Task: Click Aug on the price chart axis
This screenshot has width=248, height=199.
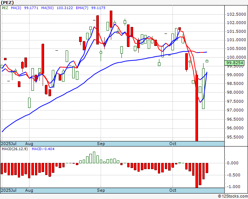Action: point(29,144)
